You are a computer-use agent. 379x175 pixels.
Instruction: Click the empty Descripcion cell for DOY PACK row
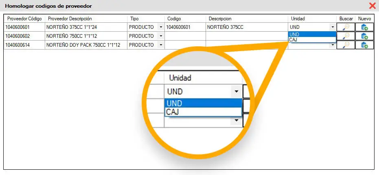point(247,45)
